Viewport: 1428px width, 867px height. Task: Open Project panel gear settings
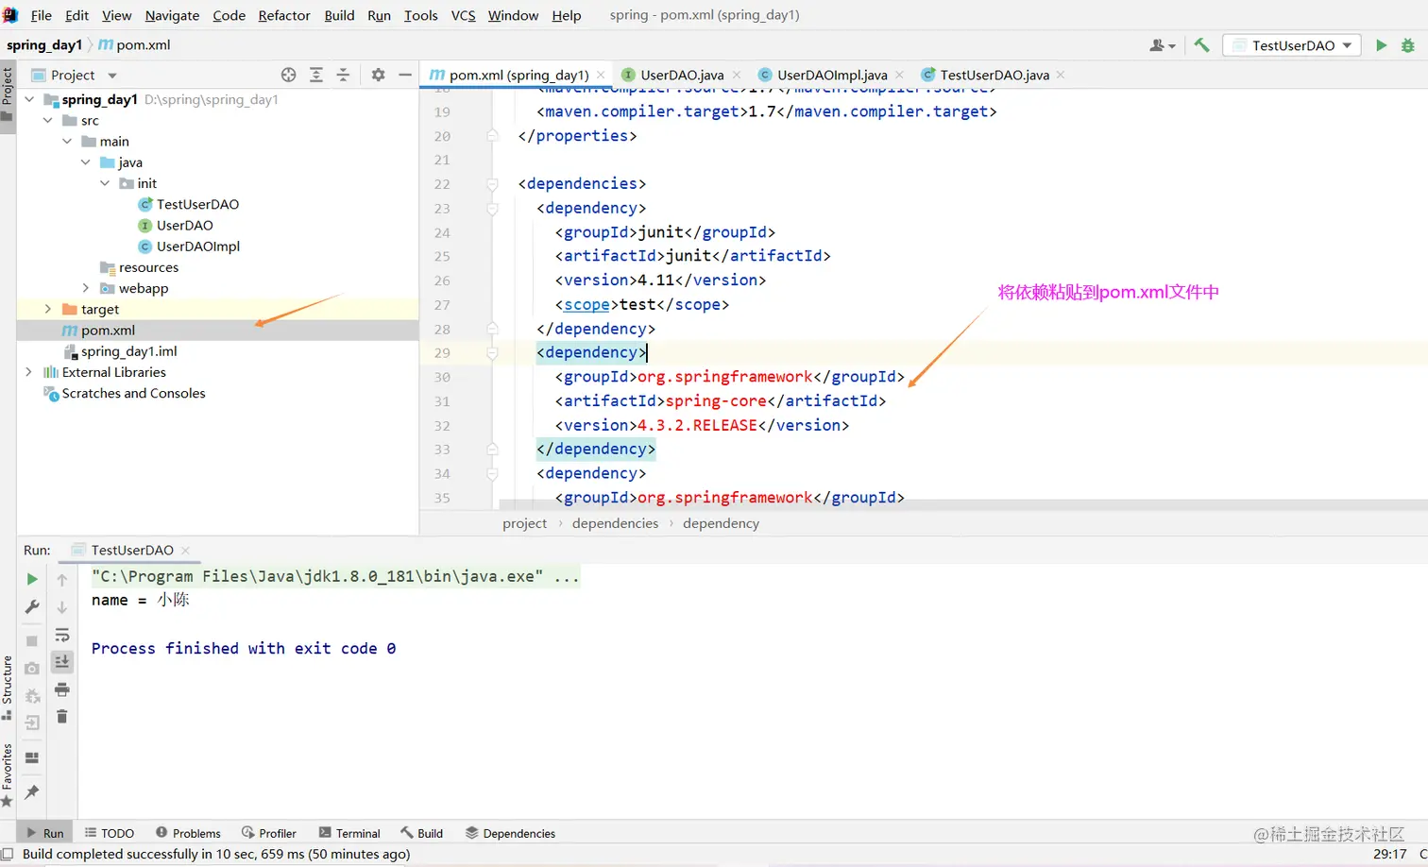378,75
